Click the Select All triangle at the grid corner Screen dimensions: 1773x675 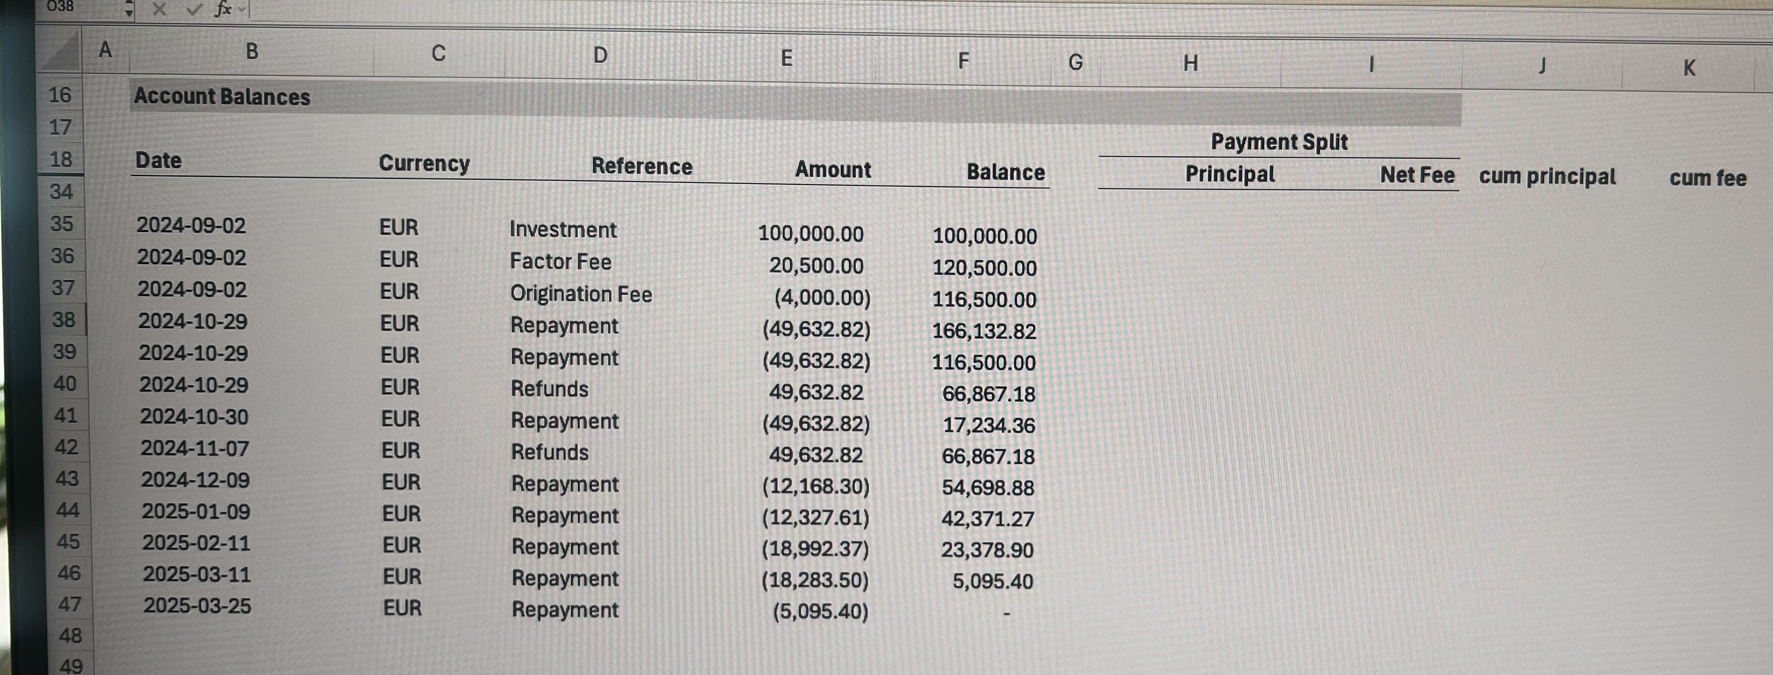tap(62, 55)
